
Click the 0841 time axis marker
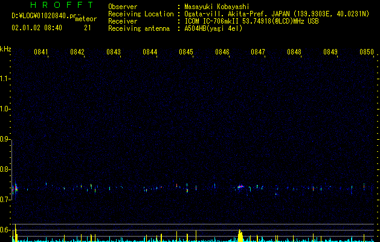[x=40, y=52]
